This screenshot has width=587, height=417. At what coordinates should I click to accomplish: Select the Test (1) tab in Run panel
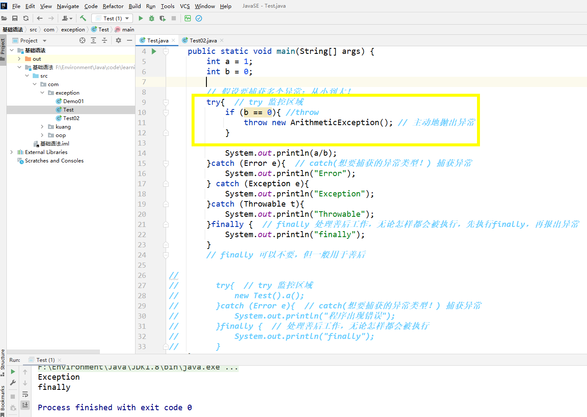(x=45, y=360)
